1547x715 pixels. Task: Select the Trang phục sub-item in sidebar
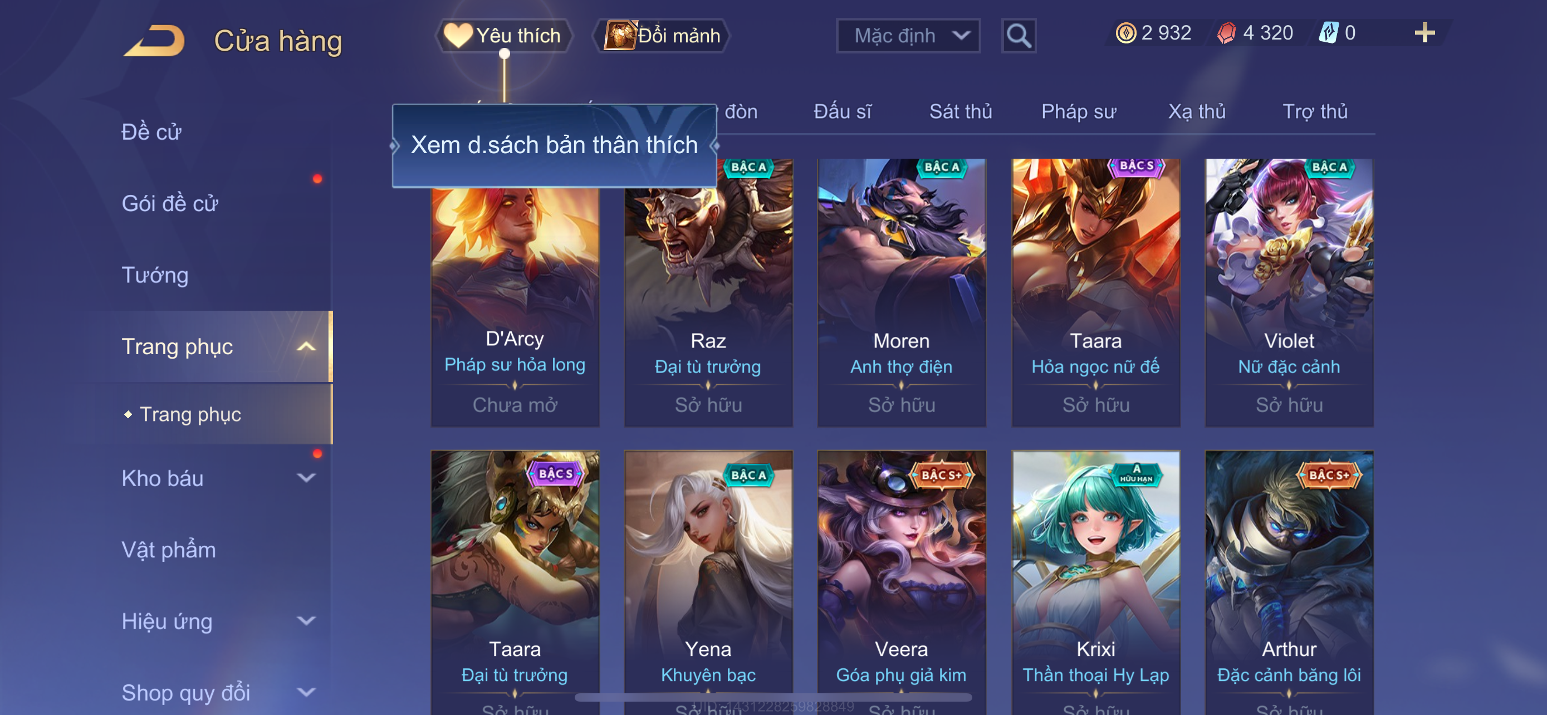coord(190,415)
